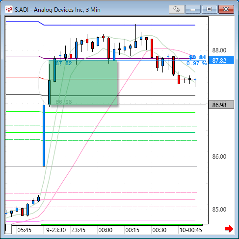Close the S.ADI chart window
The height and width of the screenshot is (239, 239).
tap(226, 9)
